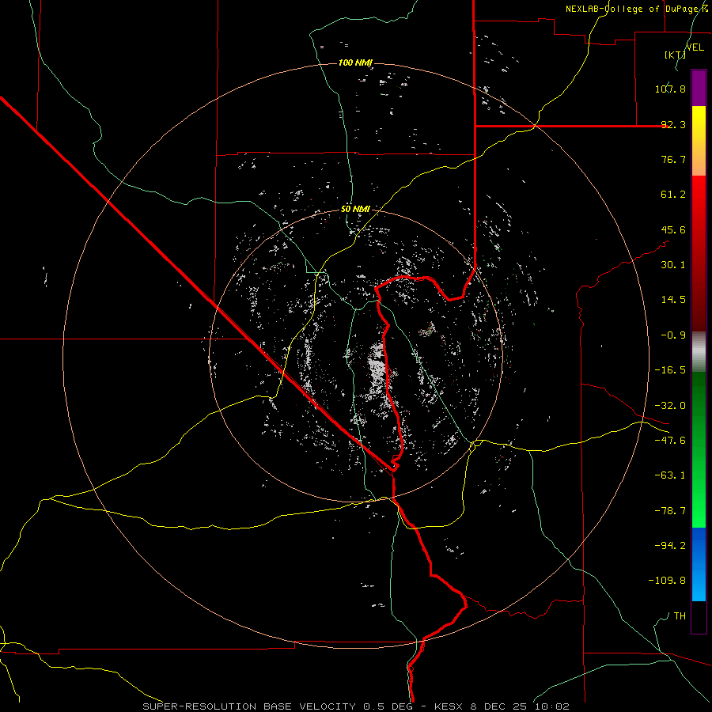Click the 100 NMI range ring label

click(x=355, y=62)
